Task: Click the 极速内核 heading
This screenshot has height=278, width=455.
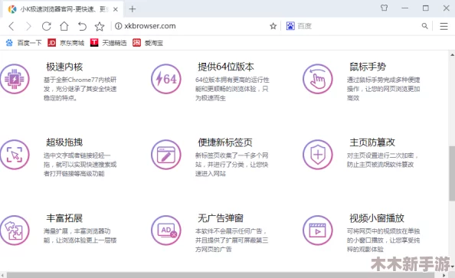Action: [x=64, y=67]
